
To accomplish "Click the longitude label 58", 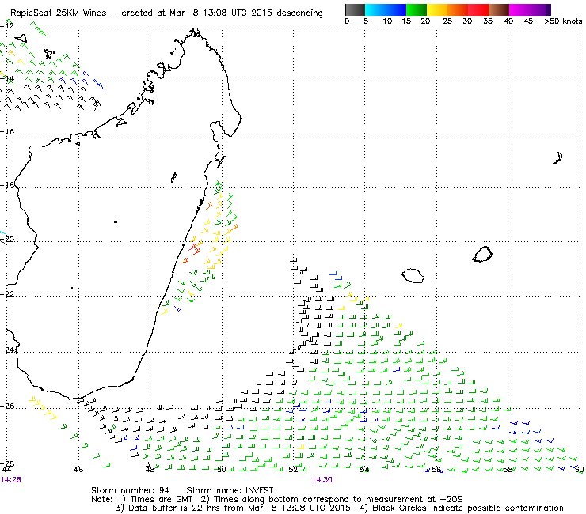I will (508, 470).
